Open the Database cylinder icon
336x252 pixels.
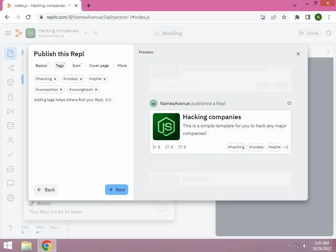10,126
